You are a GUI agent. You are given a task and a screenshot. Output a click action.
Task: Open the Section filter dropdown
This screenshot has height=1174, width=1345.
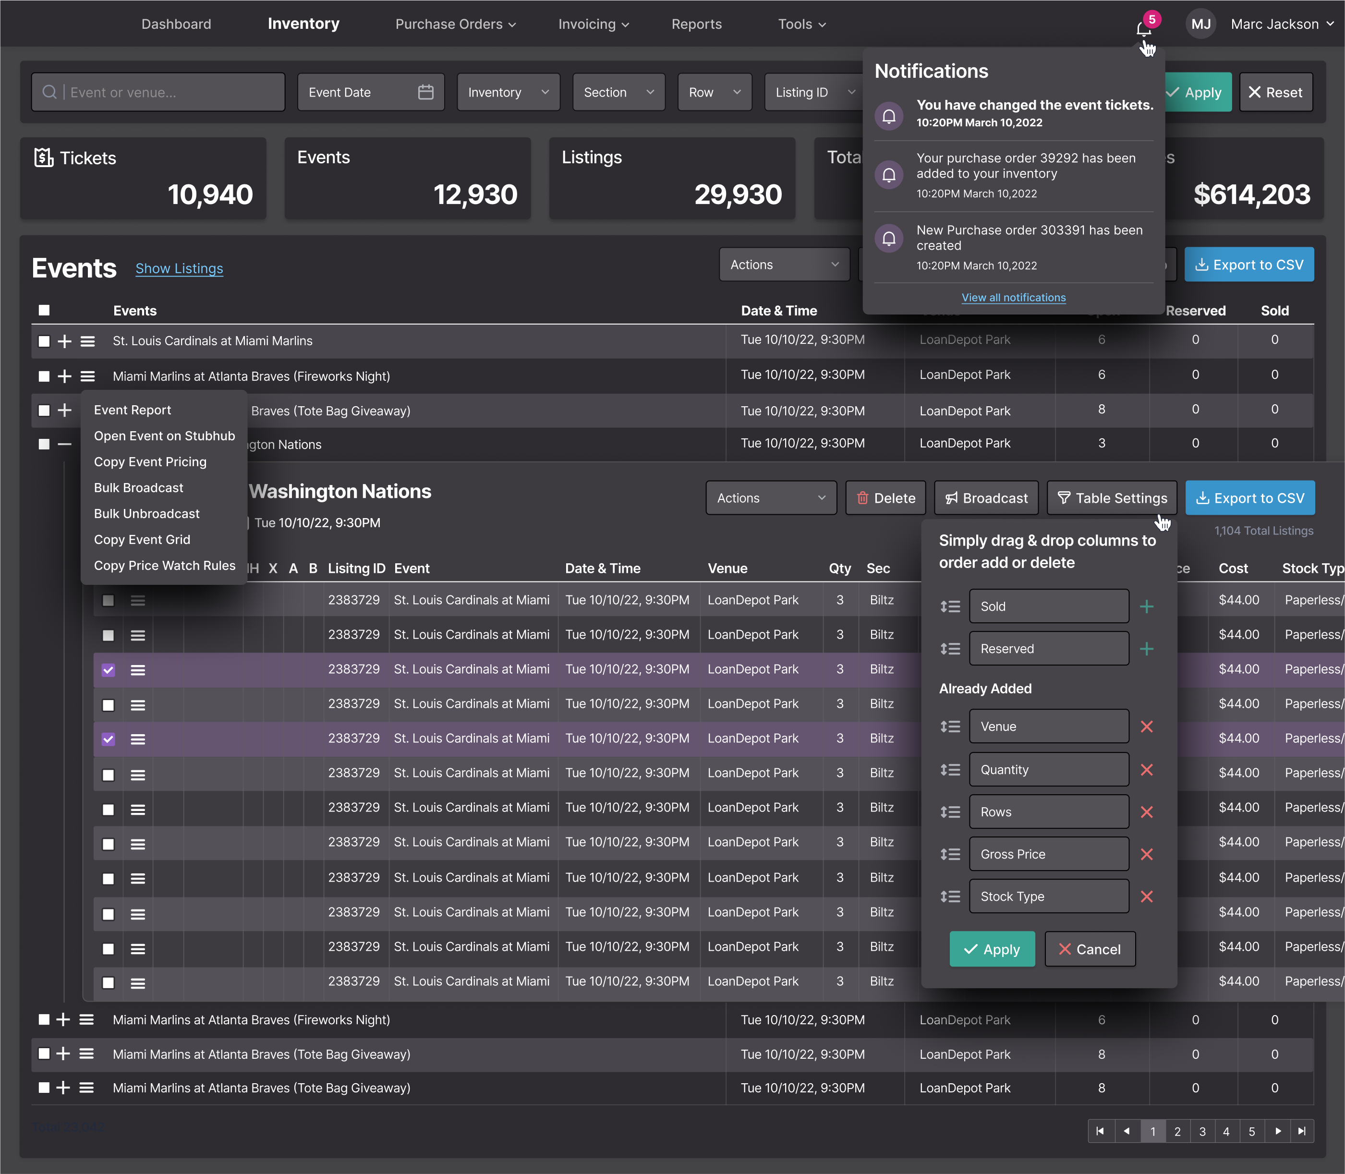click(x=618, y=92)
